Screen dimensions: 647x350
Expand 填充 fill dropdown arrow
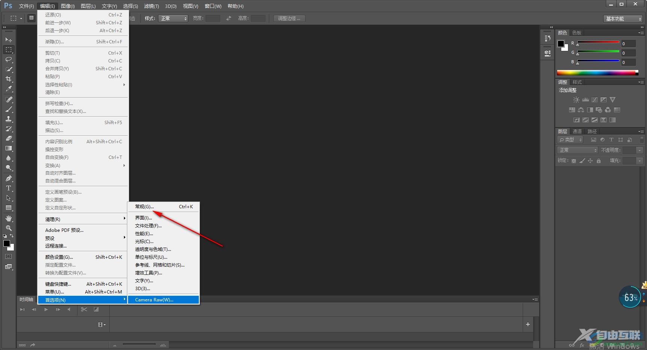point(640,160)
